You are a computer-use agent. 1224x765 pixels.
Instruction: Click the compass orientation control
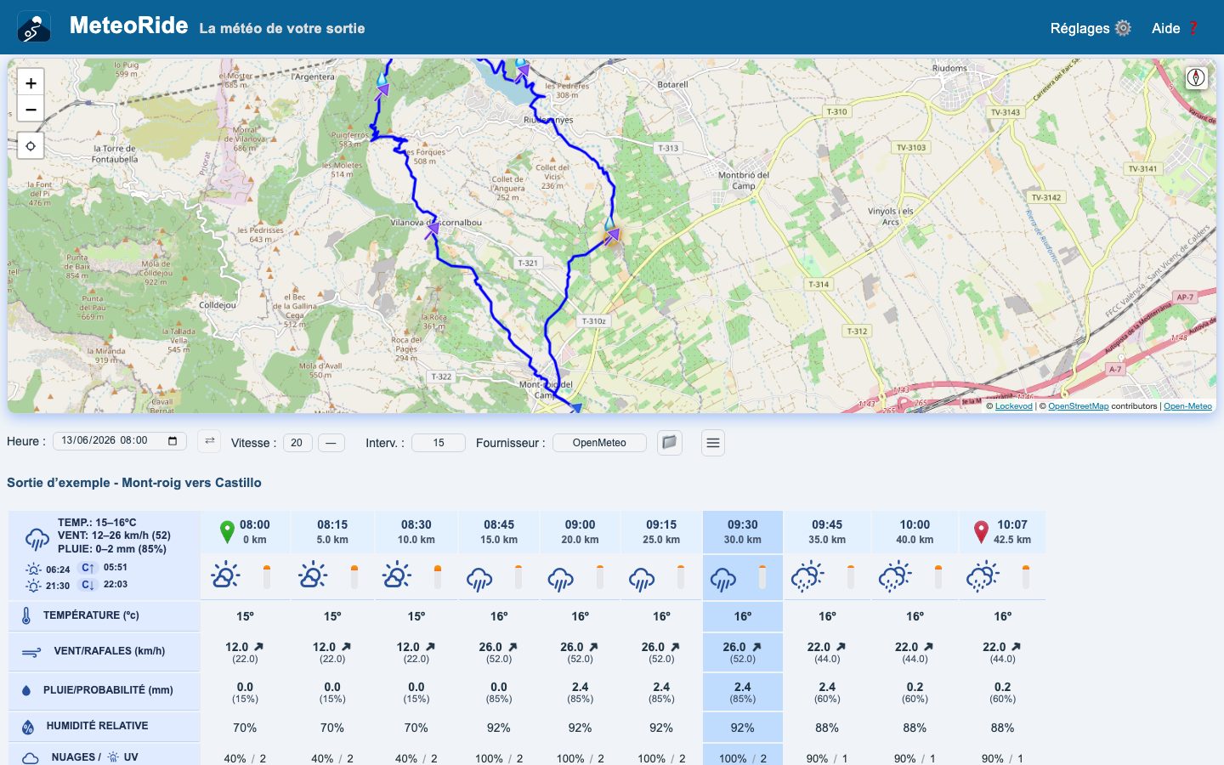(x=1196, y=78)
